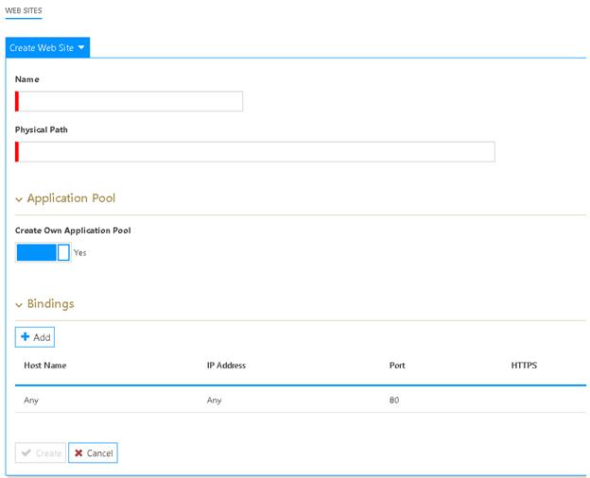Viewport: 590px width, 478px height.
Task: Click the red X icon in Cancel
Action: pos(78,452)
